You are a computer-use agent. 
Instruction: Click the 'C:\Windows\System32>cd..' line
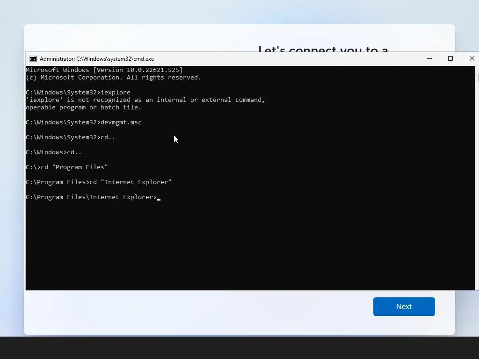(70, 137)
